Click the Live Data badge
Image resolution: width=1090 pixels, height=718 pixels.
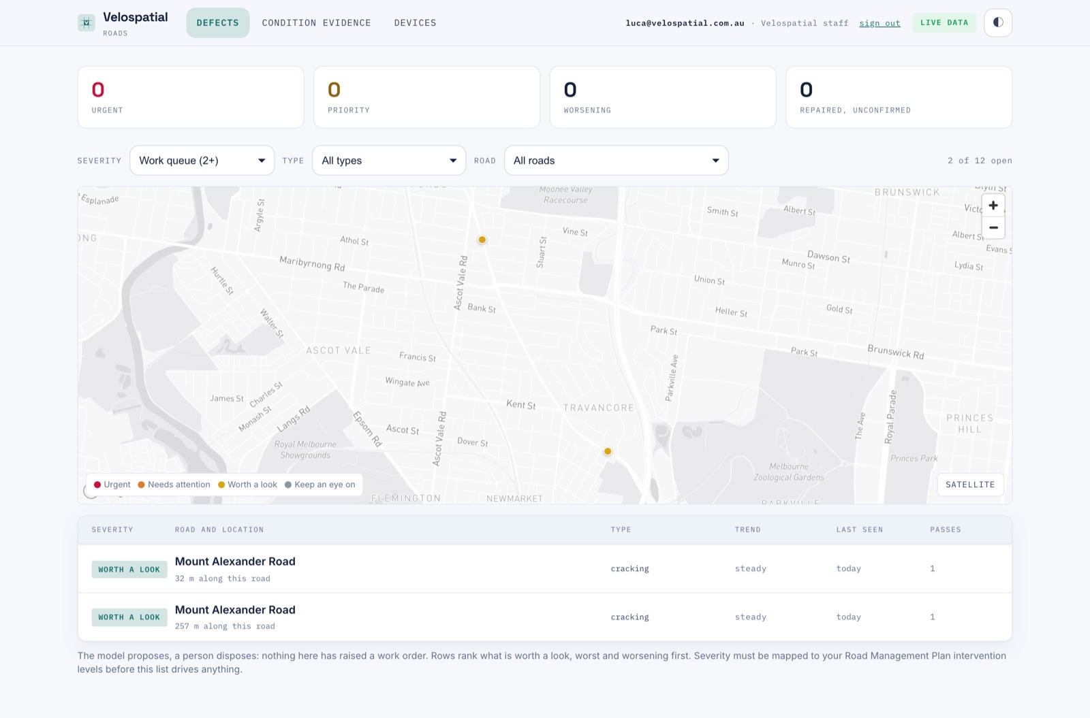click(944, 22)
